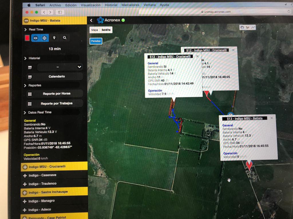
Task: Open the history date dropdown
Action: 60,67
